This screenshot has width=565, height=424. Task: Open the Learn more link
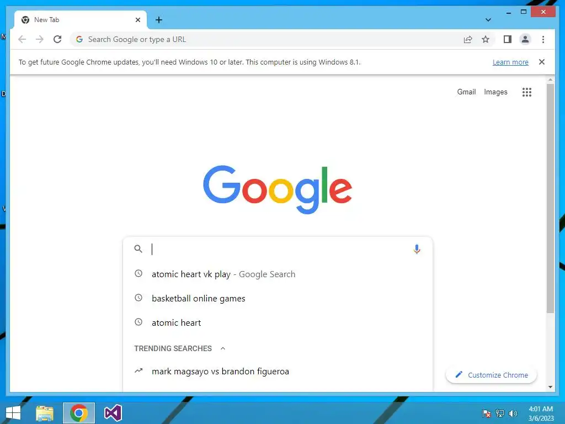click(510, 62)
